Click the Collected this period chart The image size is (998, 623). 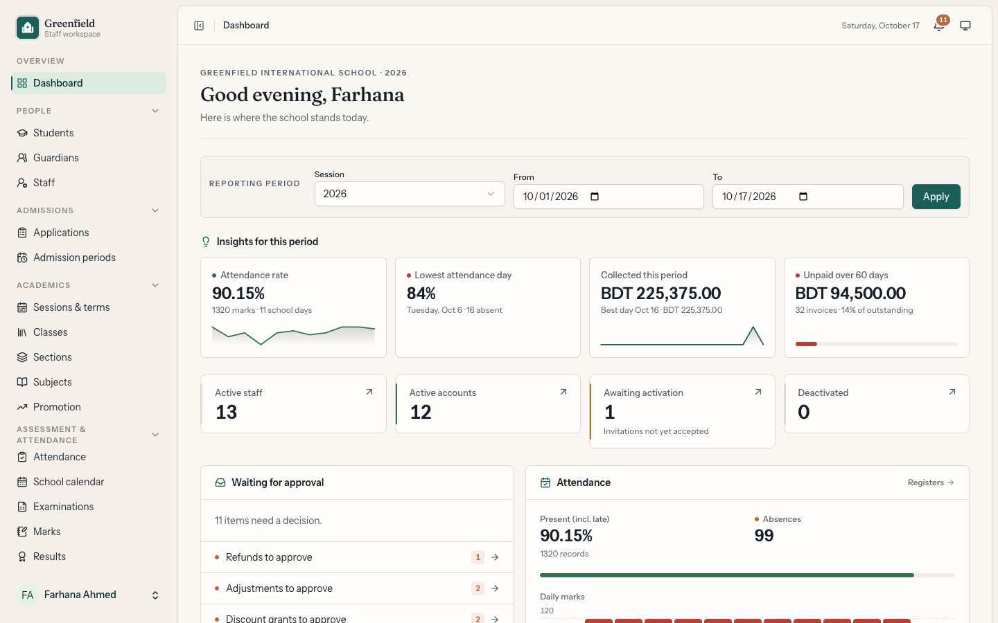(682, 335)
